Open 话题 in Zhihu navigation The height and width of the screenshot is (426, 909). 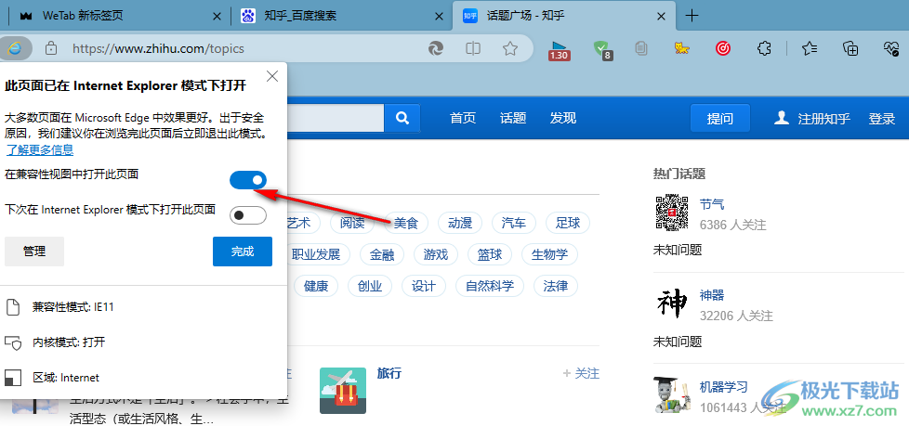click(513, 119)
